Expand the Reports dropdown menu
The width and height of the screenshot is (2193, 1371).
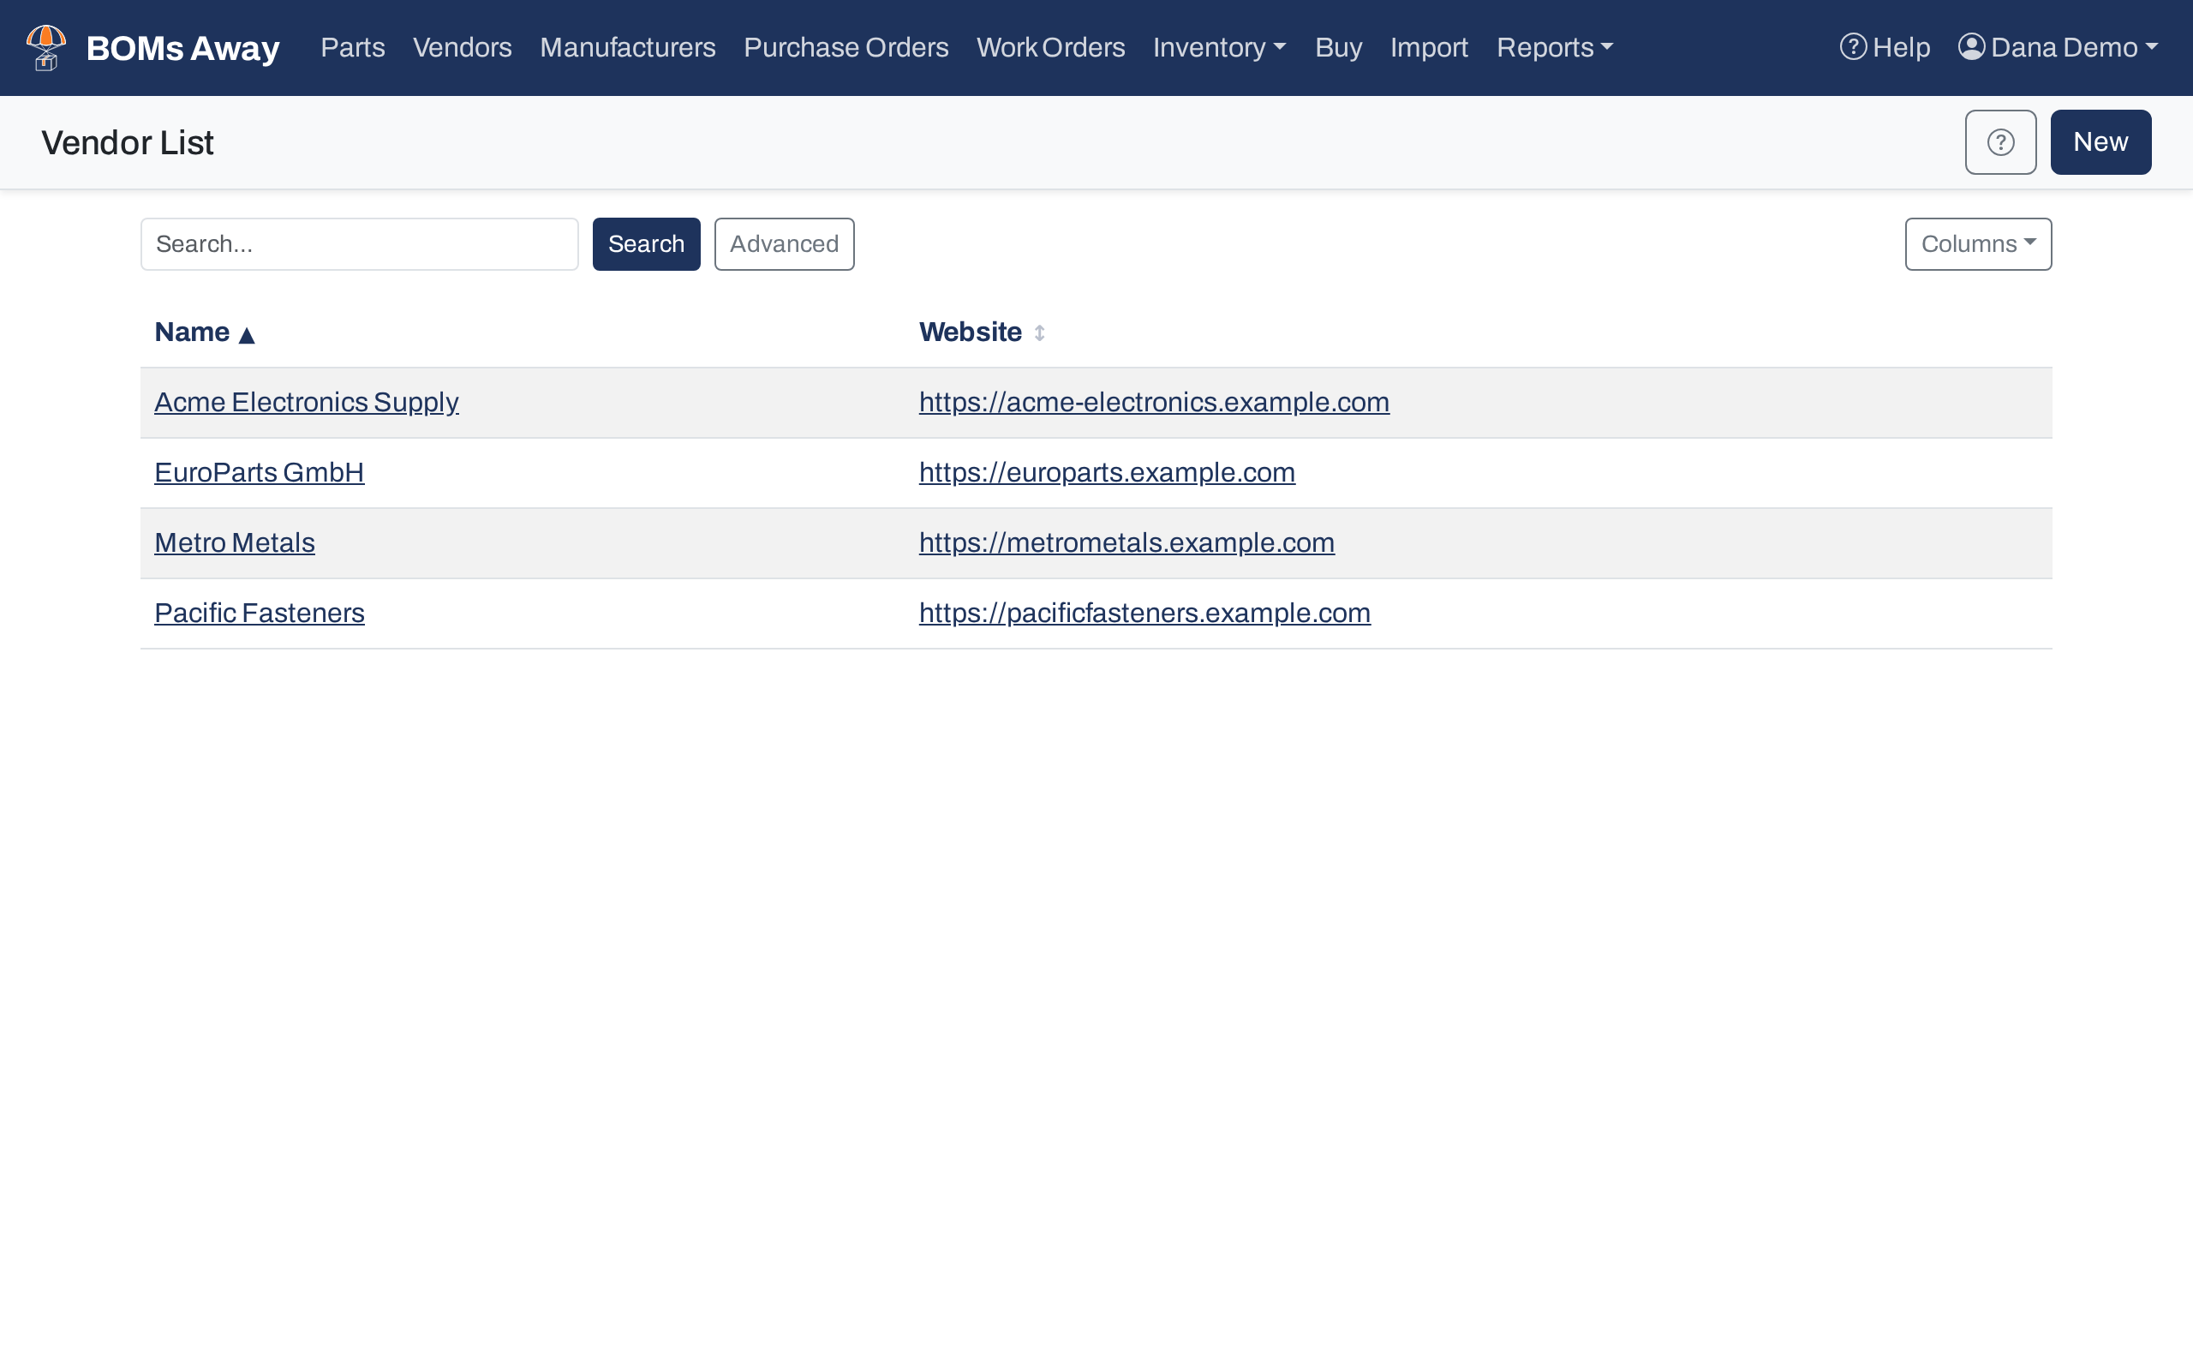click(x=1554, y=47)
